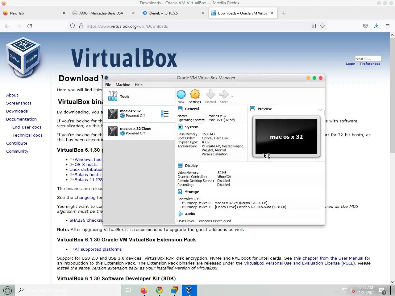The height and width of the screenshot is (296, 395).
Task: Open the VirtualBox PUEL license link
Action: click(299, 263)
